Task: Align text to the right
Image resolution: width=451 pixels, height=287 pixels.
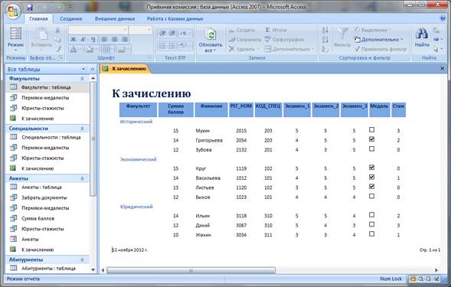Action: 124,39
